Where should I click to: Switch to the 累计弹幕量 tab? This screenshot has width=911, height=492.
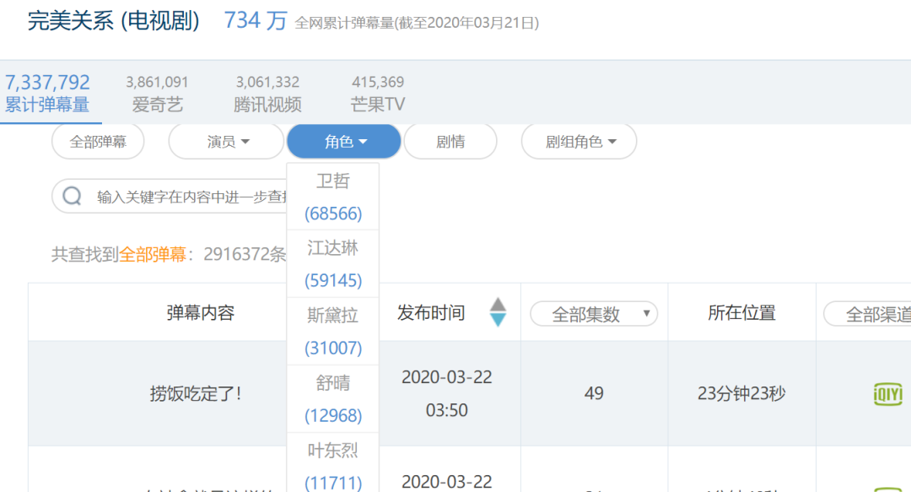[x=47, y=93]
